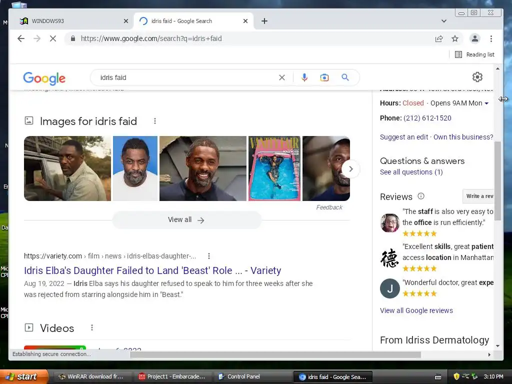Open options beside Videos heading
The image size is (512, 384).
[92, 327]
